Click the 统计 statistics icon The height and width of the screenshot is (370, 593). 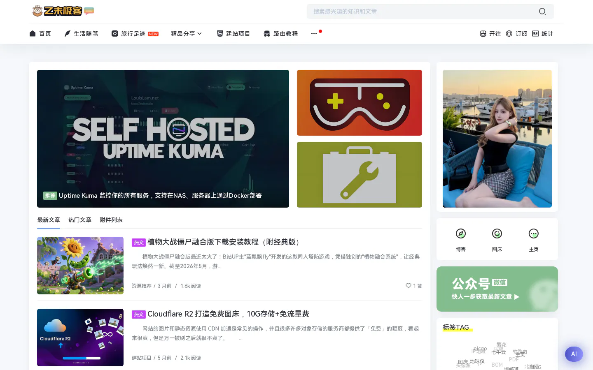(535, 34)
